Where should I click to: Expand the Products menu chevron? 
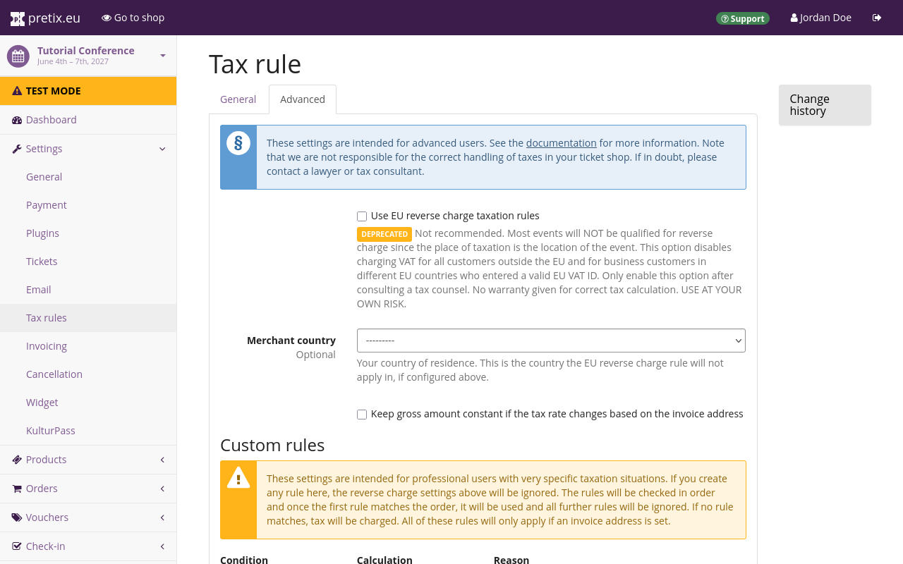coord(162,460)
